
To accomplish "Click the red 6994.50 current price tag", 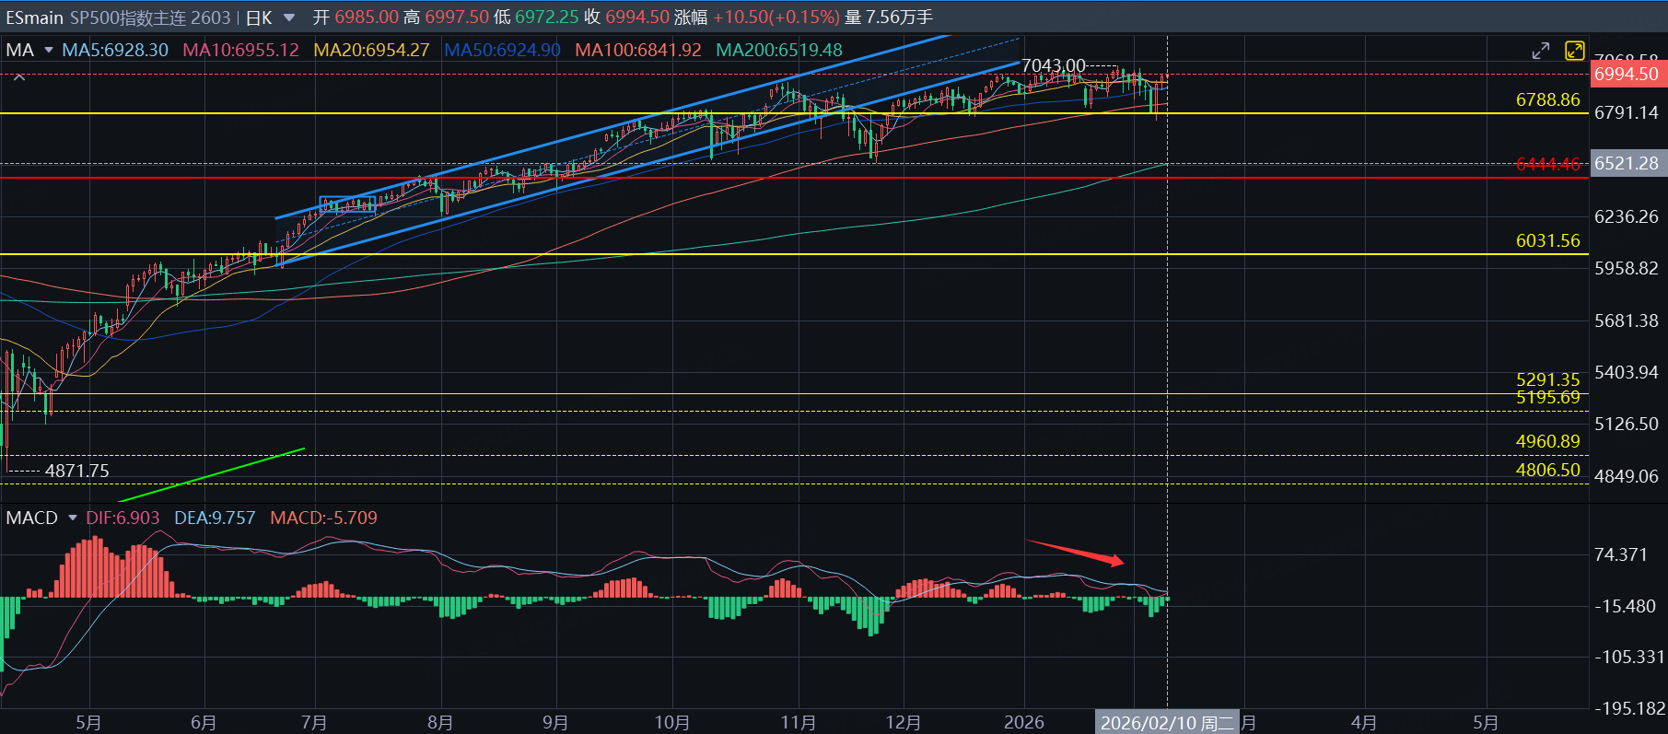I will [1628, 74].
